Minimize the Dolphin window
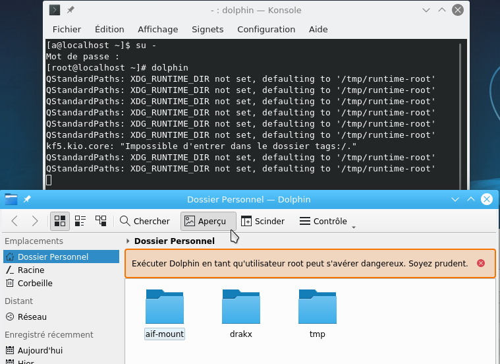This screenshot has height=364, width=500. point(455,199)
